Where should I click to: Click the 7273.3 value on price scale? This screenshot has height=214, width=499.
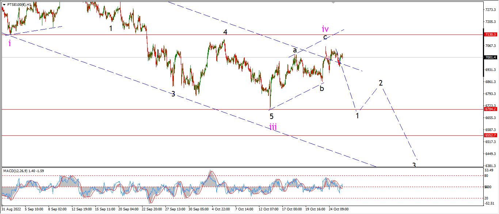[490, 9]
